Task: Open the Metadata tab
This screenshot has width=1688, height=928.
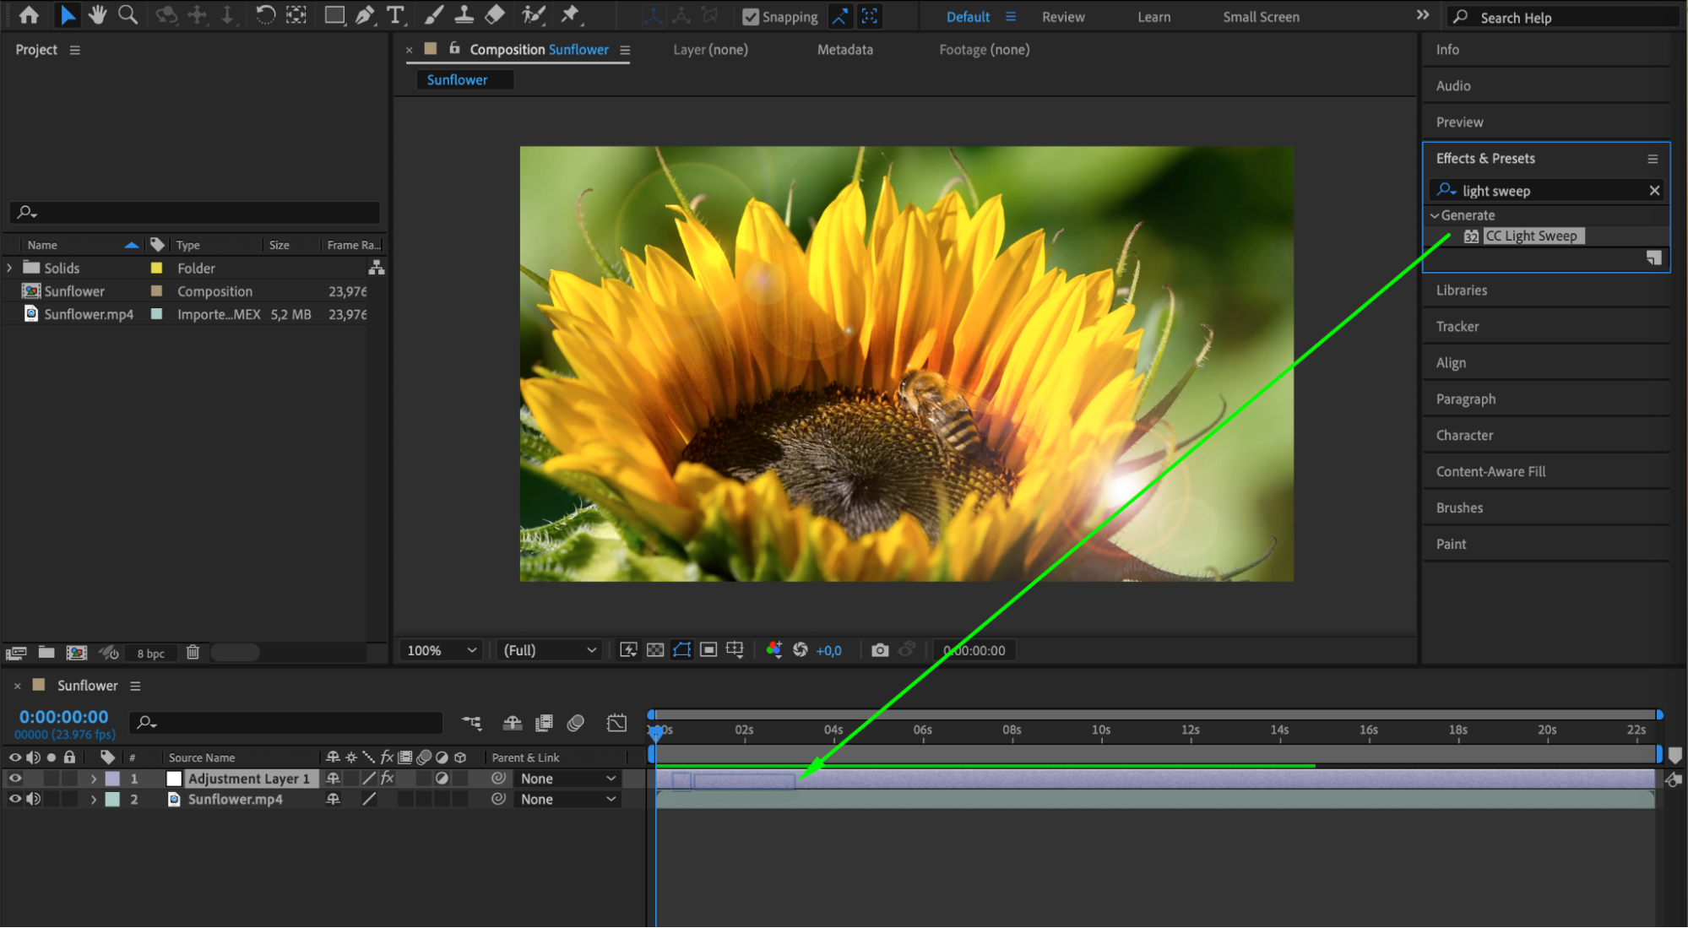Action: 844,50
